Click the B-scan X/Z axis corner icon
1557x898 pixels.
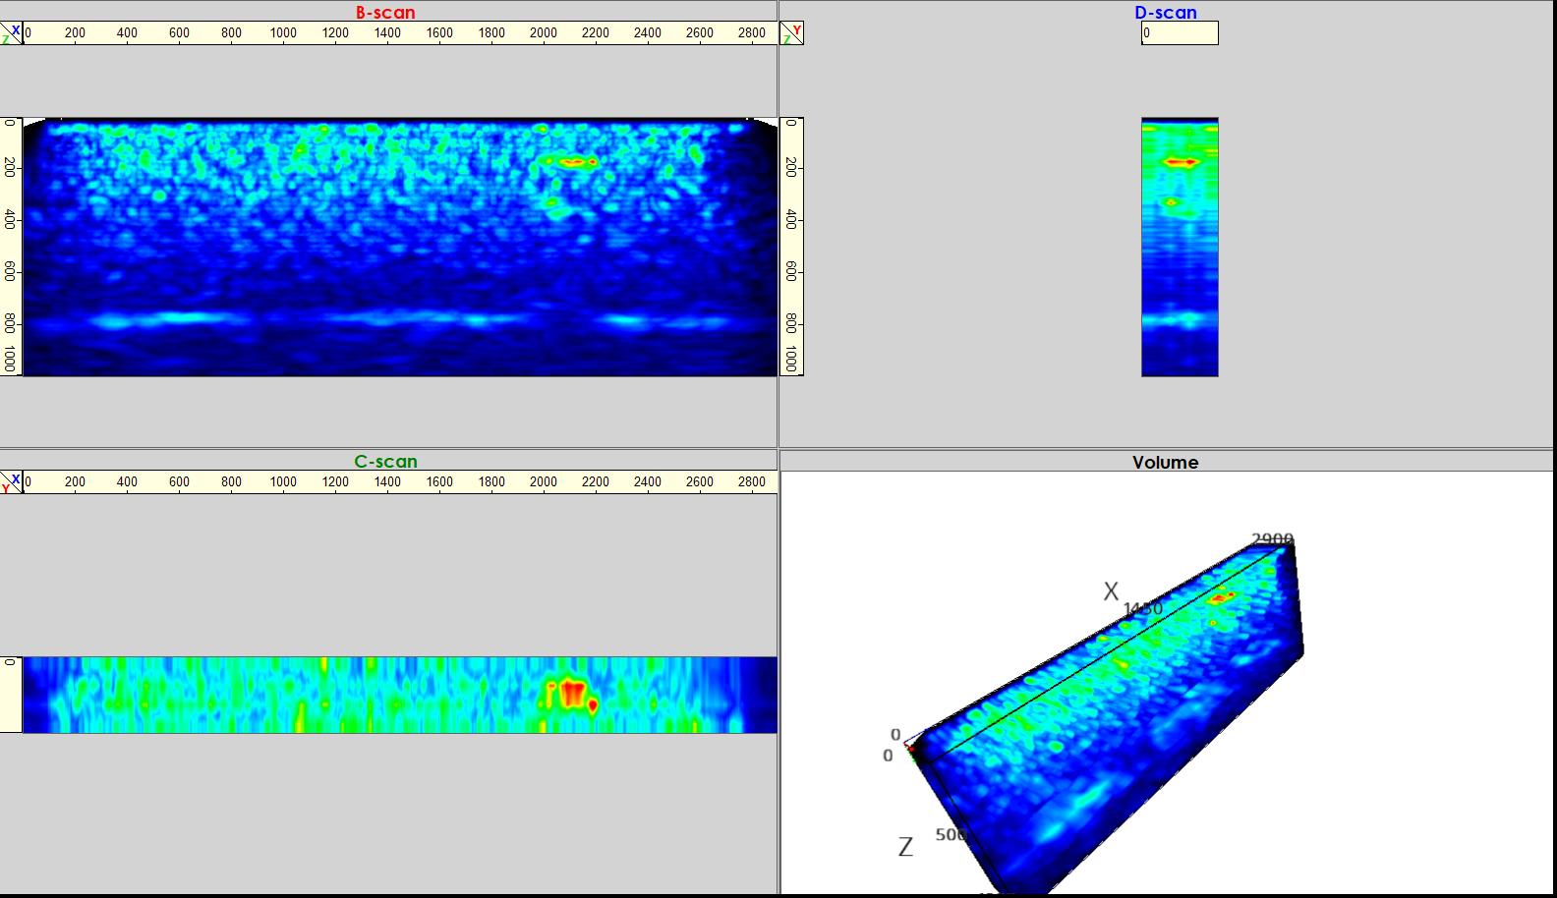click(x=11, y=33)
